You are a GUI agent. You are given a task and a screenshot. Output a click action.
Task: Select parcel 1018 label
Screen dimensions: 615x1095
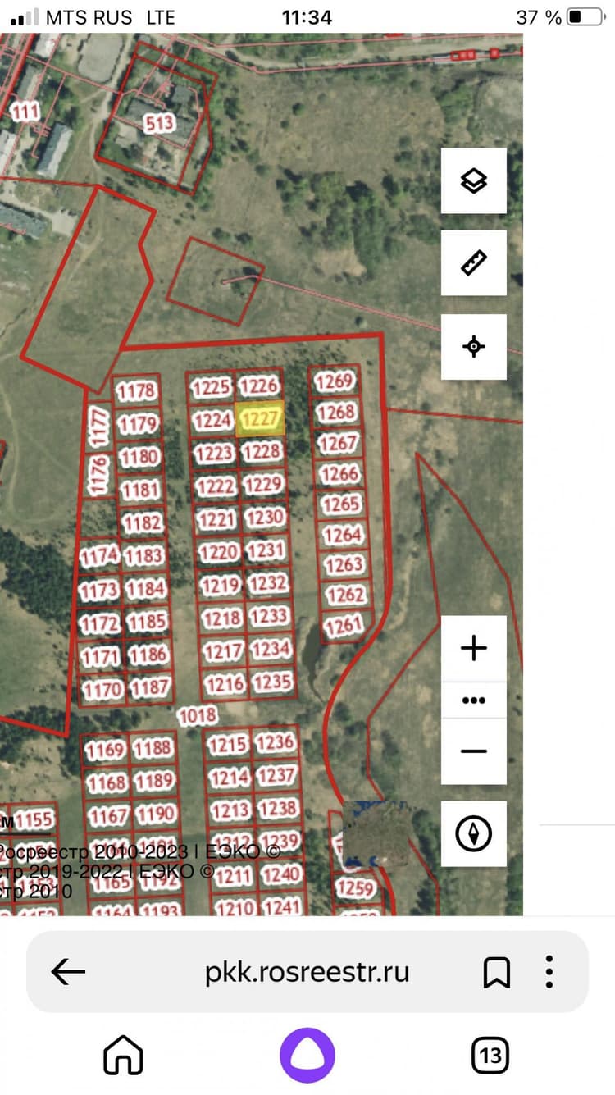coord(198,716)
